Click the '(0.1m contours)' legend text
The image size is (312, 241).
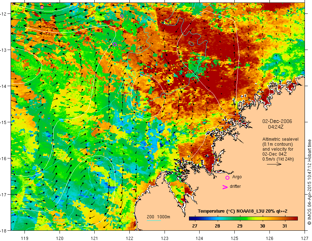[x=278, y=144]
